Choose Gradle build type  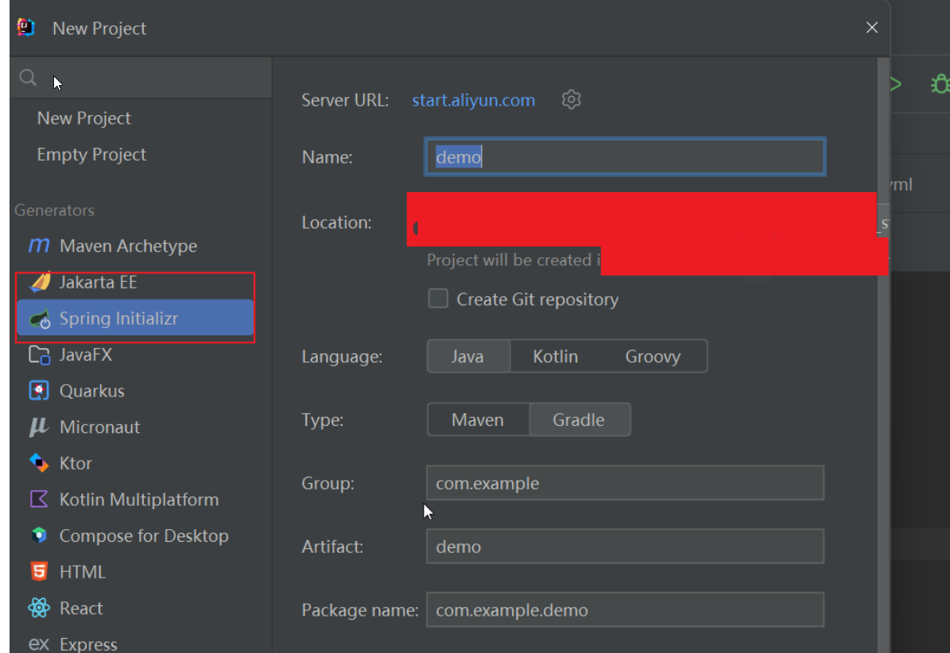580,419
